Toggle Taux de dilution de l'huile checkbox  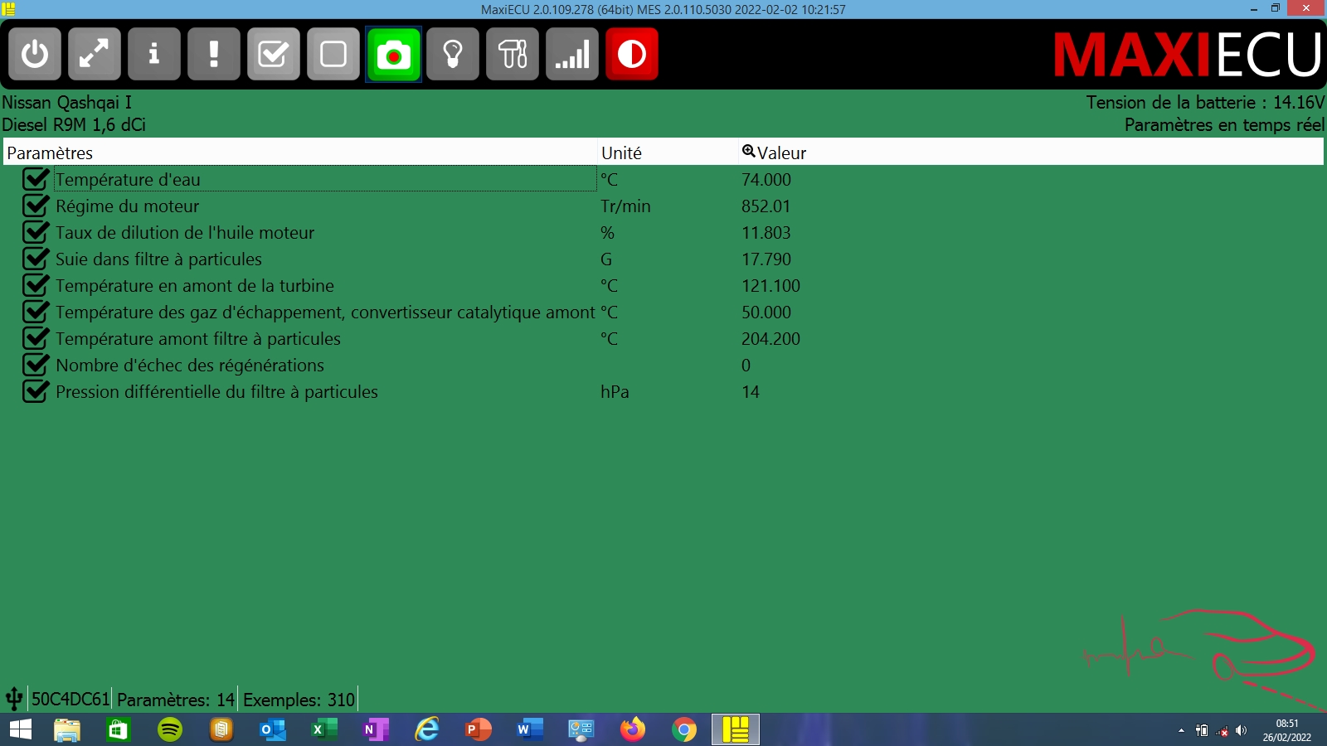[36, 232]
